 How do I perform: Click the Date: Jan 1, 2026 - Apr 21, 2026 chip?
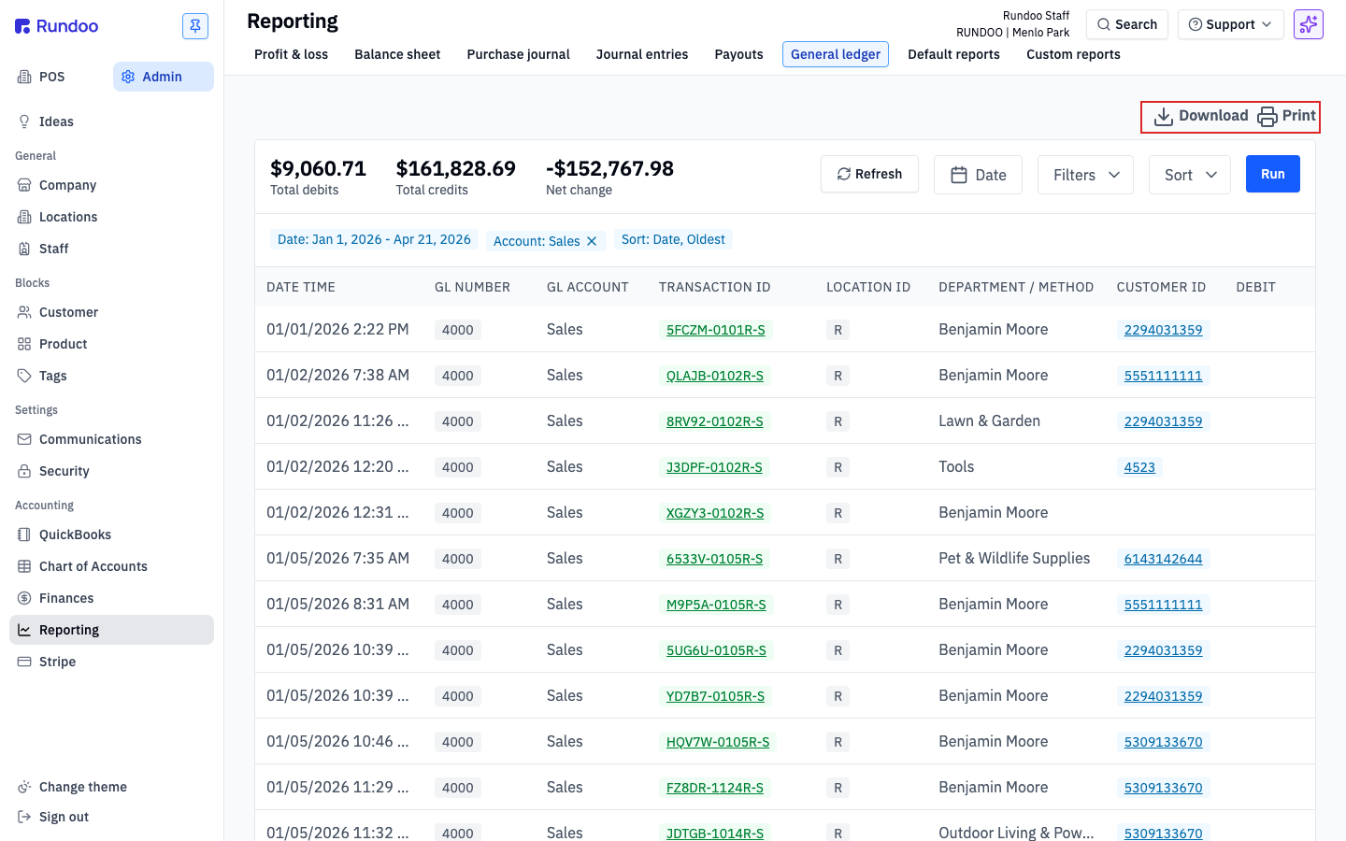point(374,239)
